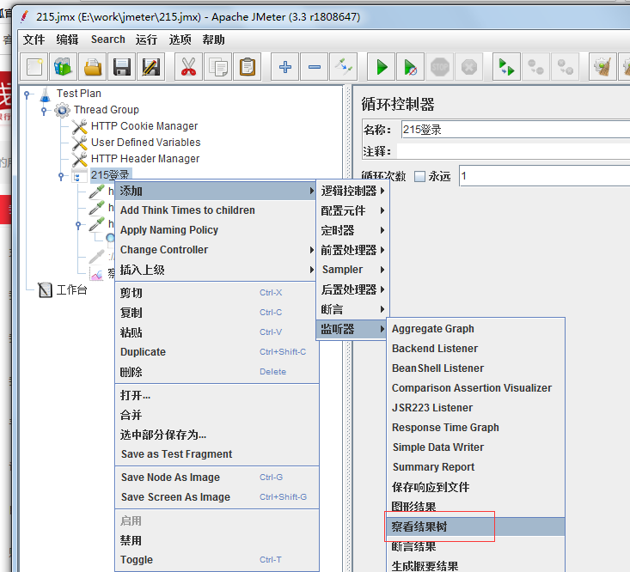This screenshot has width=630, height=572.
Task: Choose 察看结果树 listener
Action: coord(475,526)
